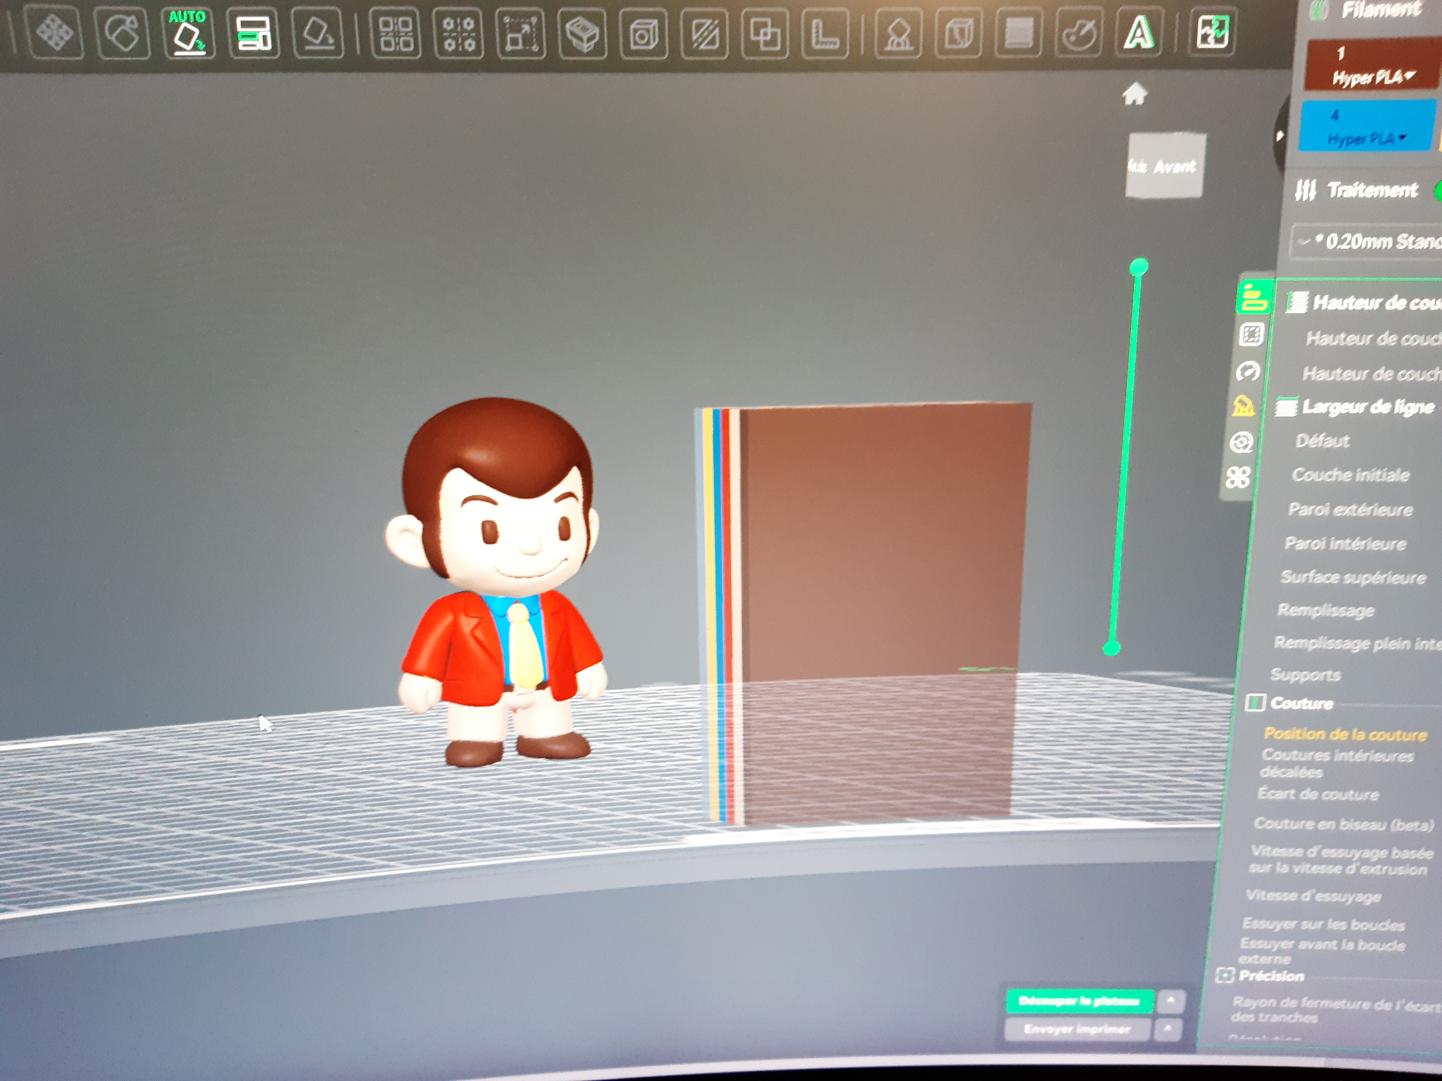
Task: Open the variable layer height tool
Action: [x=1018, y=33]
